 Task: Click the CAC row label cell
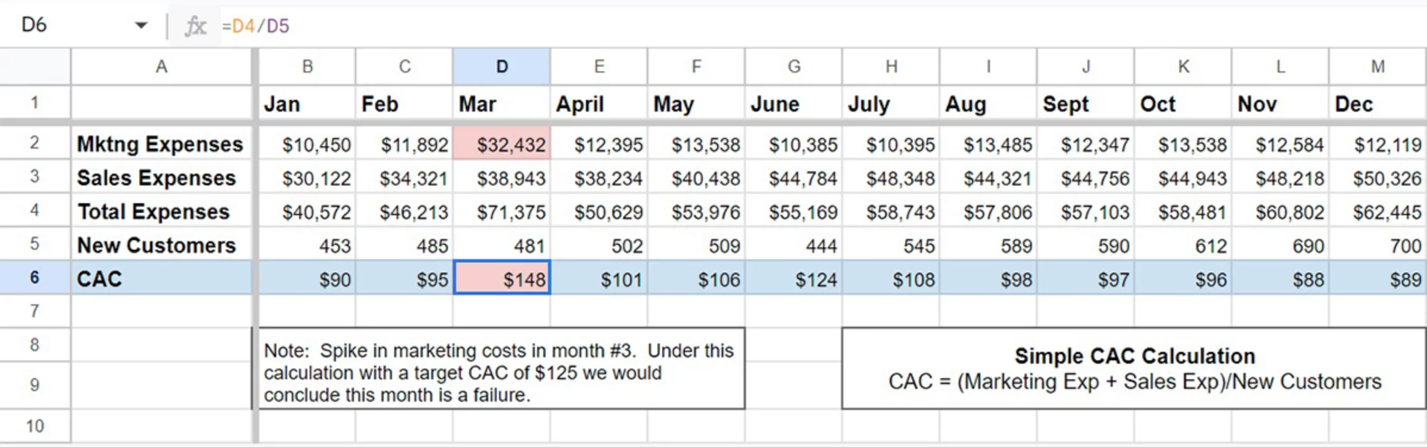click(x=161, y=278)
